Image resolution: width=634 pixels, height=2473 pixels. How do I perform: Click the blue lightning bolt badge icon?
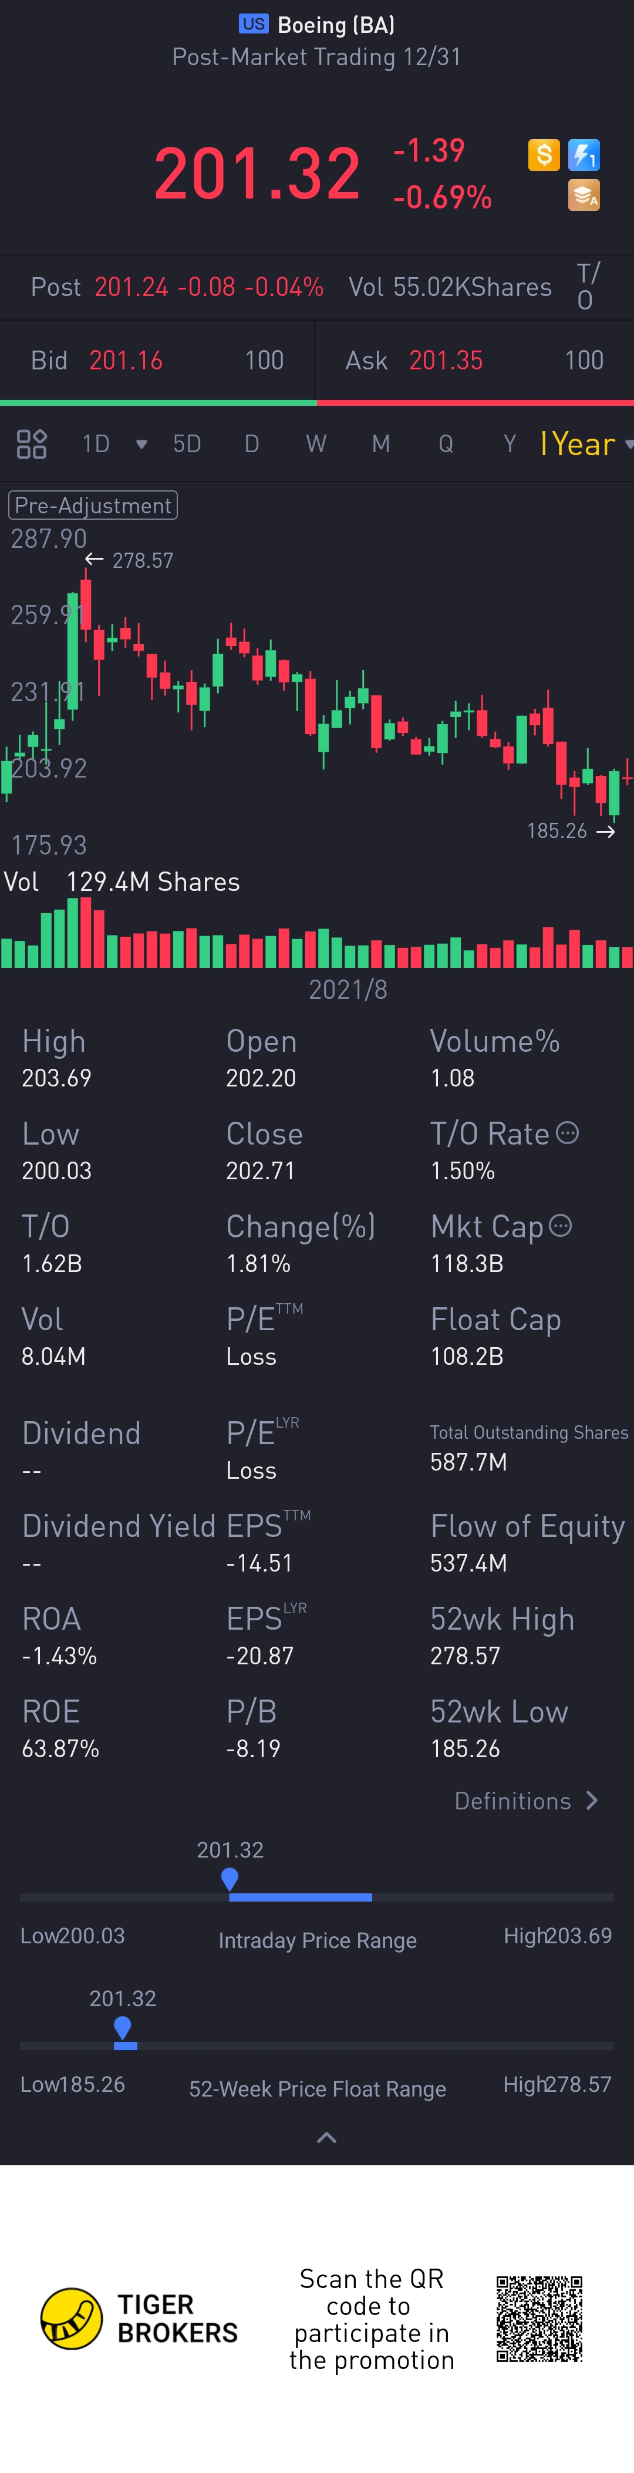pos(584,154)
